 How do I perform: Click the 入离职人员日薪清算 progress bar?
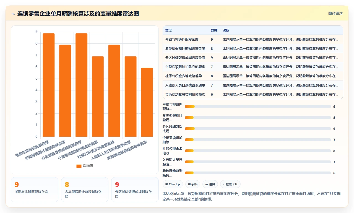point(258,162)
